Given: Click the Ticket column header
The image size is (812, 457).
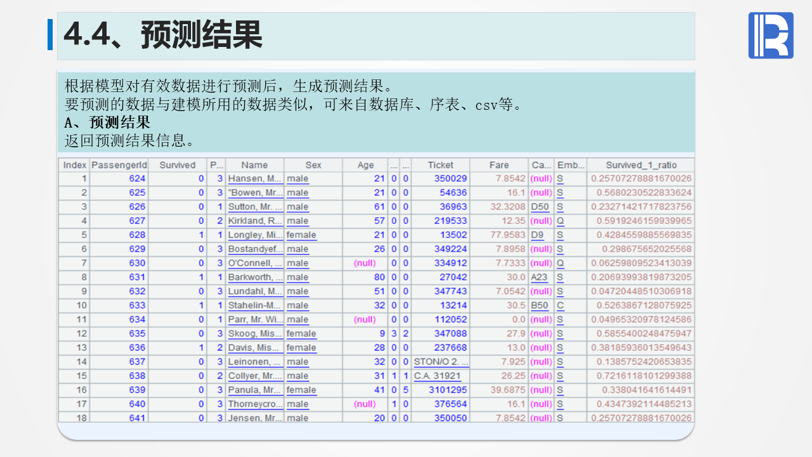Looking at the screenshot, I should pyautogui.click(x=440, y=165).
